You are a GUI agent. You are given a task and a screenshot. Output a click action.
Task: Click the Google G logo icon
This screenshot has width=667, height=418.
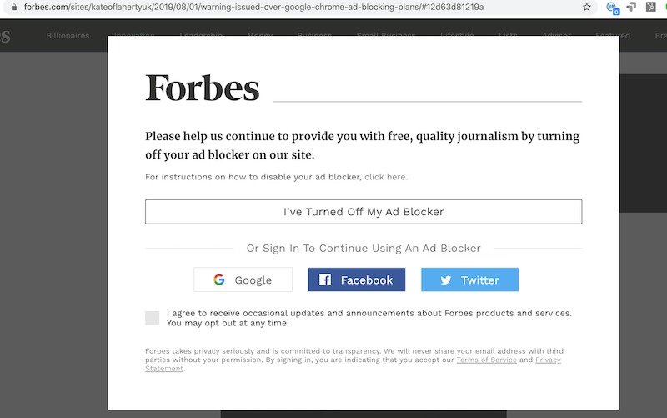click(219, 280)
